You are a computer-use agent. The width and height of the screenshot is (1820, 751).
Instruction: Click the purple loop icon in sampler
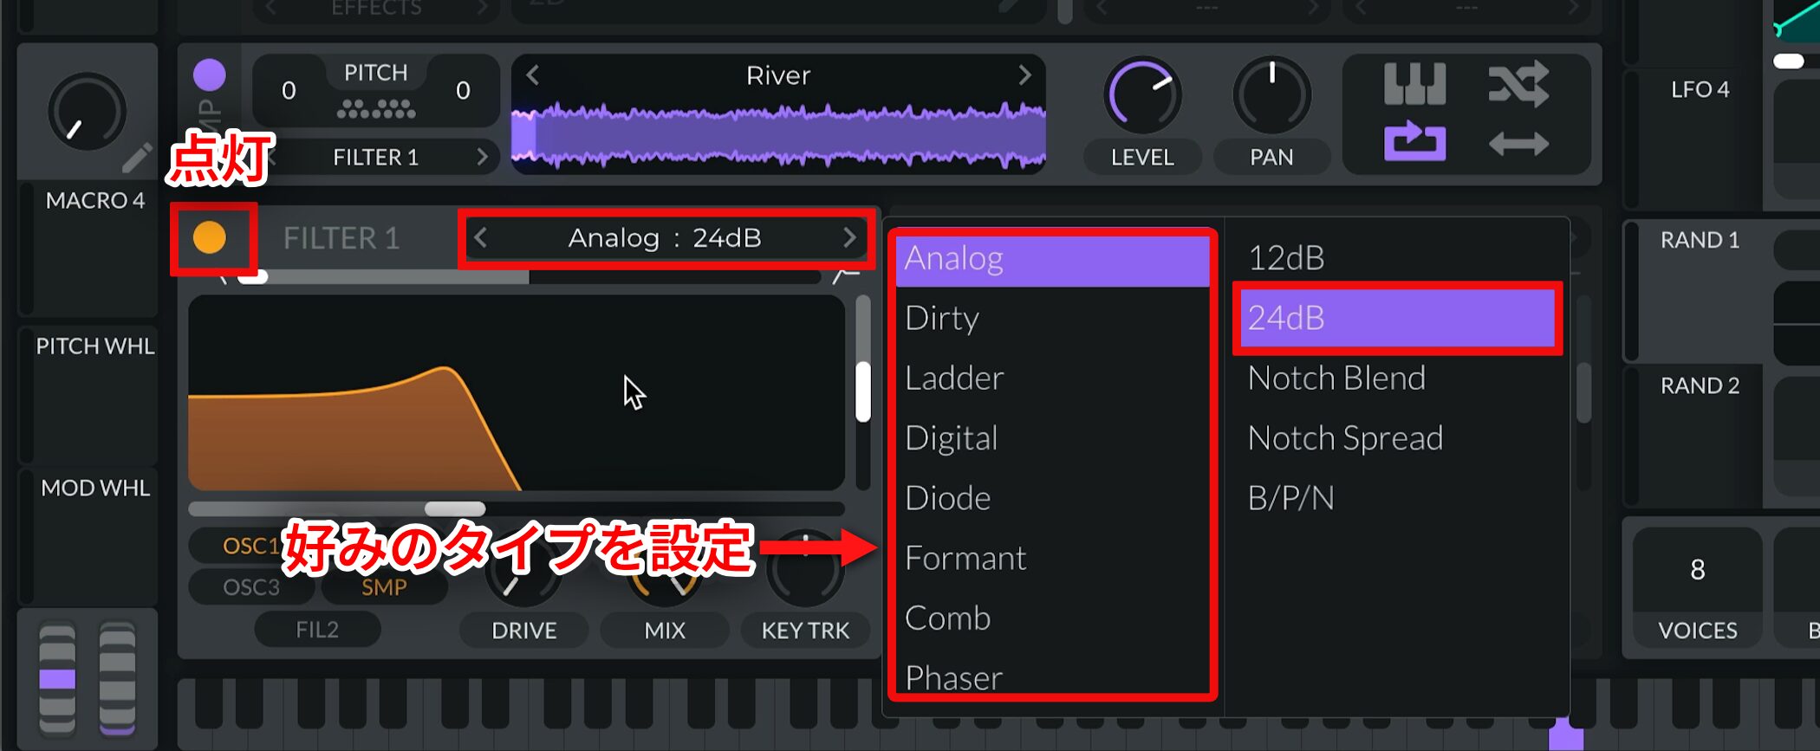1414,142
